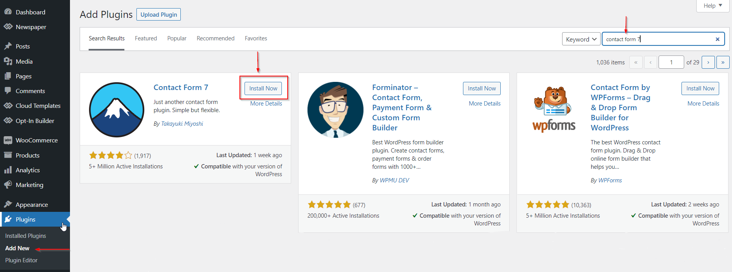Viewport: 732px width, 272px height.
Task: Click the Marketing megaphone icon
Action: click(8, 185)
